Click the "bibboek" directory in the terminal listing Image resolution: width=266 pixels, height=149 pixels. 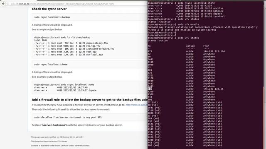click(218, 11)
